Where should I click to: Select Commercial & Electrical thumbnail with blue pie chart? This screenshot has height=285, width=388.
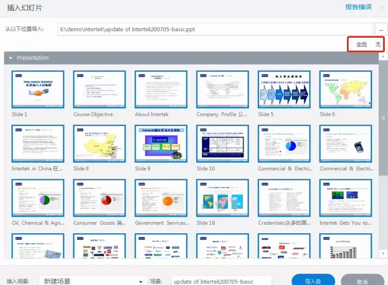coord(284,144)
